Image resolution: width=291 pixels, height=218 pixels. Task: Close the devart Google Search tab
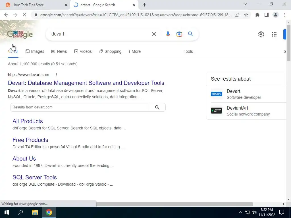pos(134,5)
